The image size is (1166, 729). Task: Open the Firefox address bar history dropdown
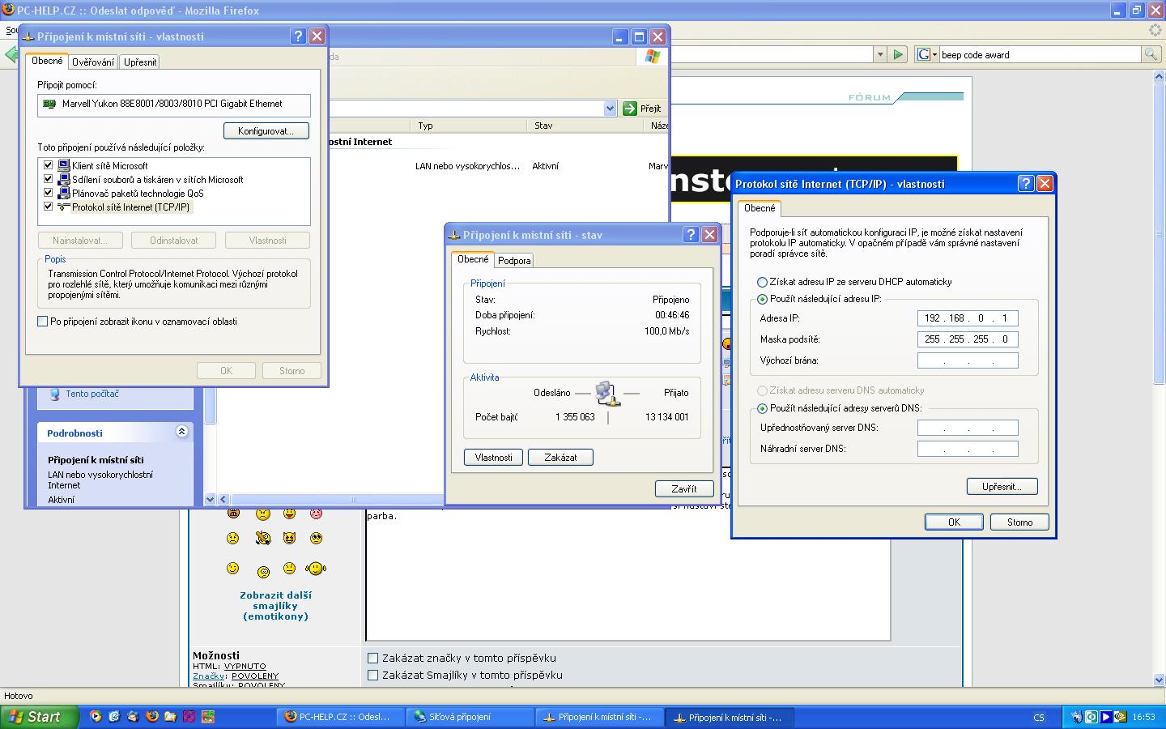pos(880,54)
